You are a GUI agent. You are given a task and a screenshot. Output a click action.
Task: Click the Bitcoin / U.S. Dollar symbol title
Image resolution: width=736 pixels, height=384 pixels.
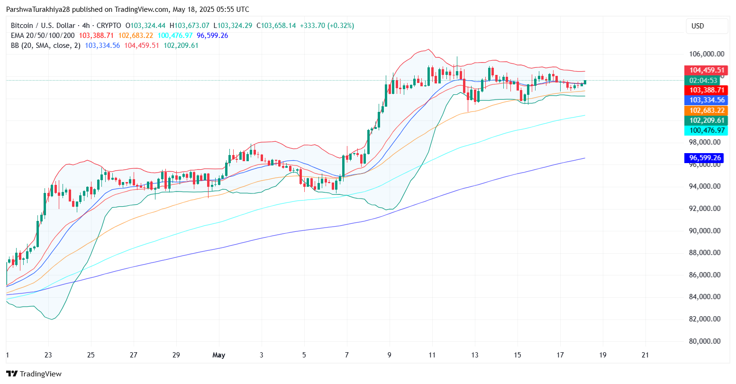click(43, 26)
